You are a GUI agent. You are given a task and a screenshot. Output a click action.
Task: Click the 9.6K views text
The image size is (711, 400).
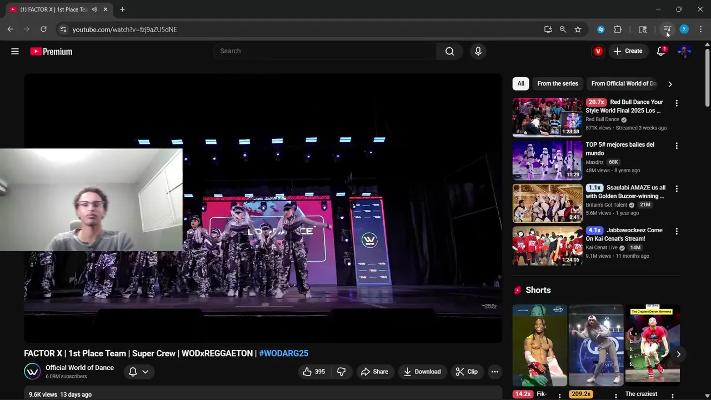click(43, 394)
